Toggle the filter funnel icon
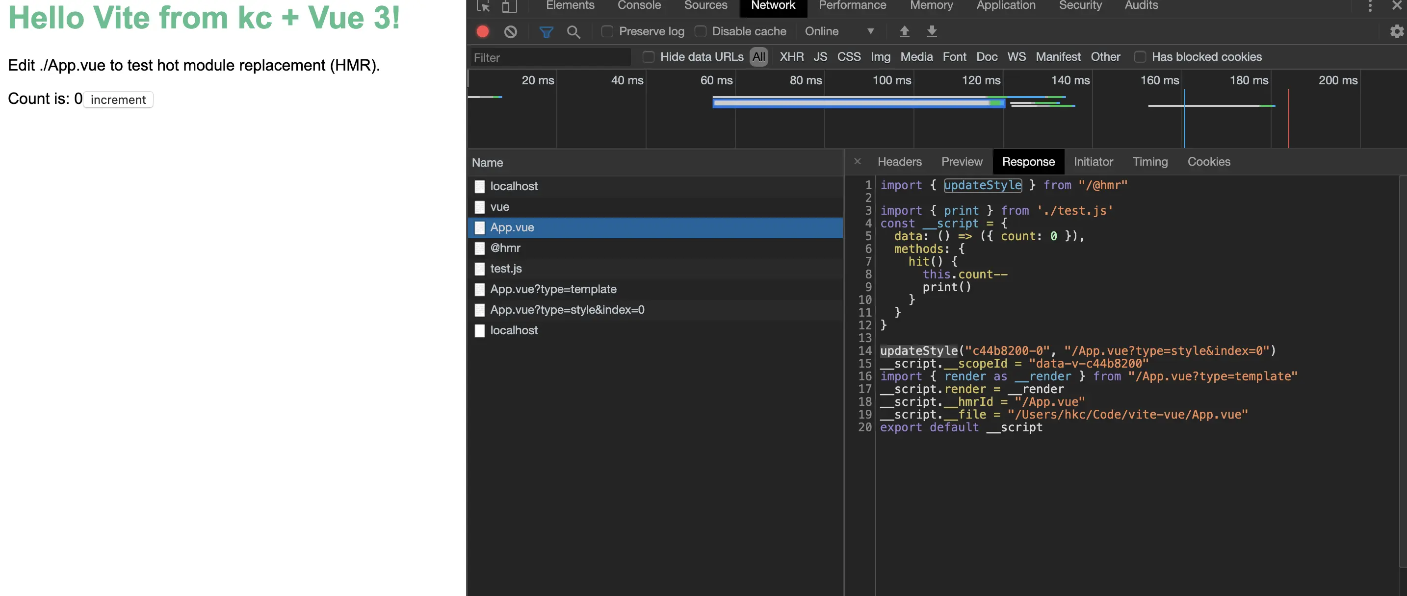Viewport: 1407px width, 596px height. [546, 32]
